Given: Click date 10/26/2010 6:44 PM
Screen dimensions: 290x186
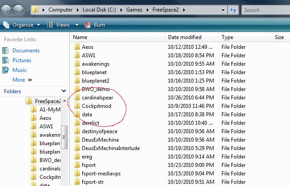Looking at the screenshot, I should point(191,98).
